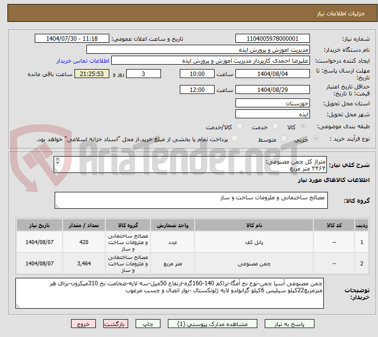Screen dimensions: 378x337
Task: Select the خدمت radio button
Action: [x=275, y=126]
